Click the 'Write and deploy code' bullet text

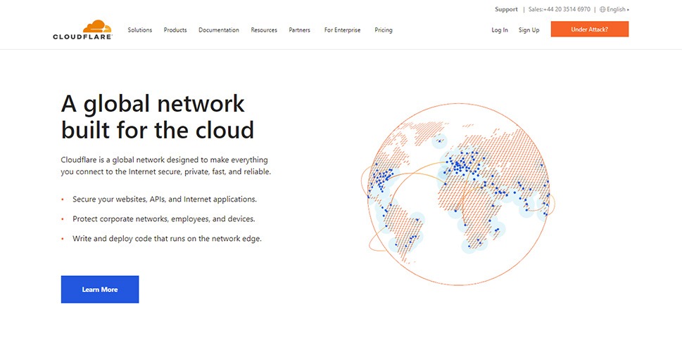click(x=167, y=239)
